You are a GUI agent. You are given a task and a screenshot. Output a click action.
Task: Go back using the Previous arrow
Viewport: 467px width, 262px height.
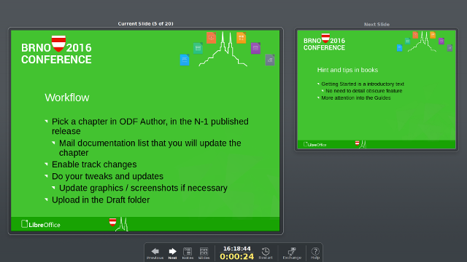pyautogui.click(x=155, y=253)
